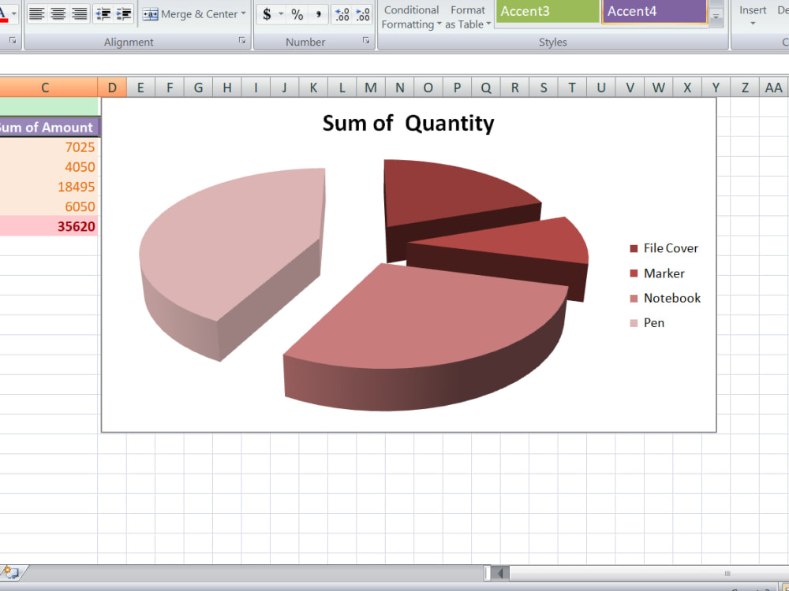Click the Sum of Quantity chart title
Screen dimensions: 789x591
pos(408,123)
